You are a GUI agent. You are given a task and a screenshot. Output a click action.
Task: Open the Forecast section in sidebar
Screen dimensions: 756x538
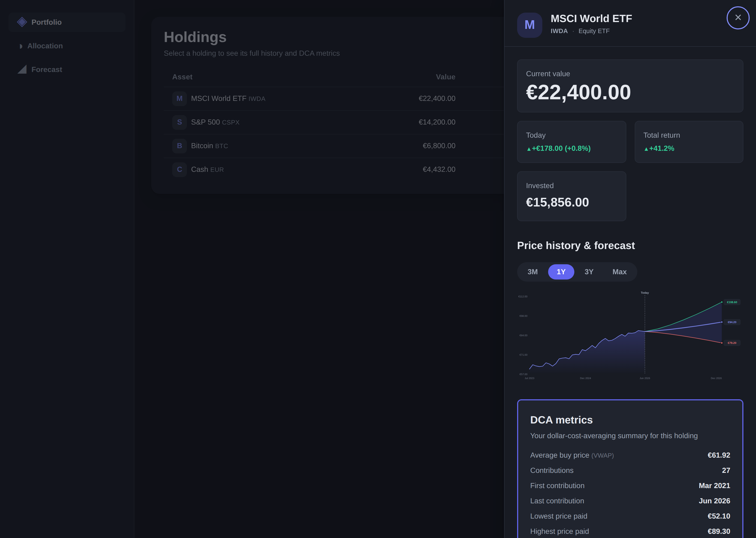67,70
